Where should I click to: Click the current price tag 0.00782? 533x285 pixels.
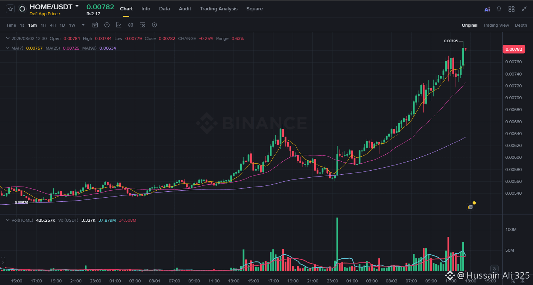[x=514, y=49]
